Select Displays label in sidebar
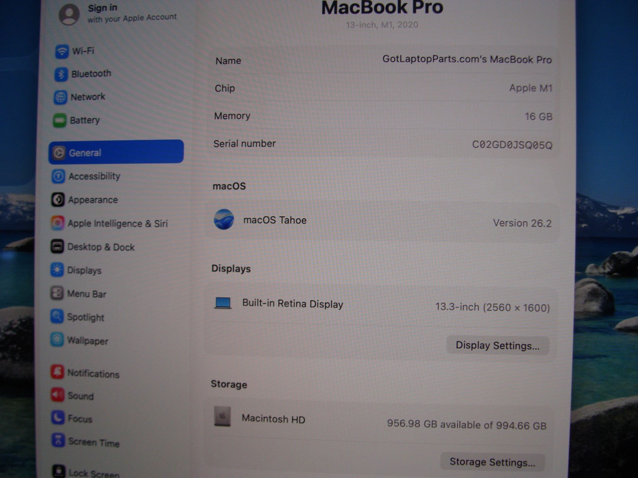 pos(84,270)
